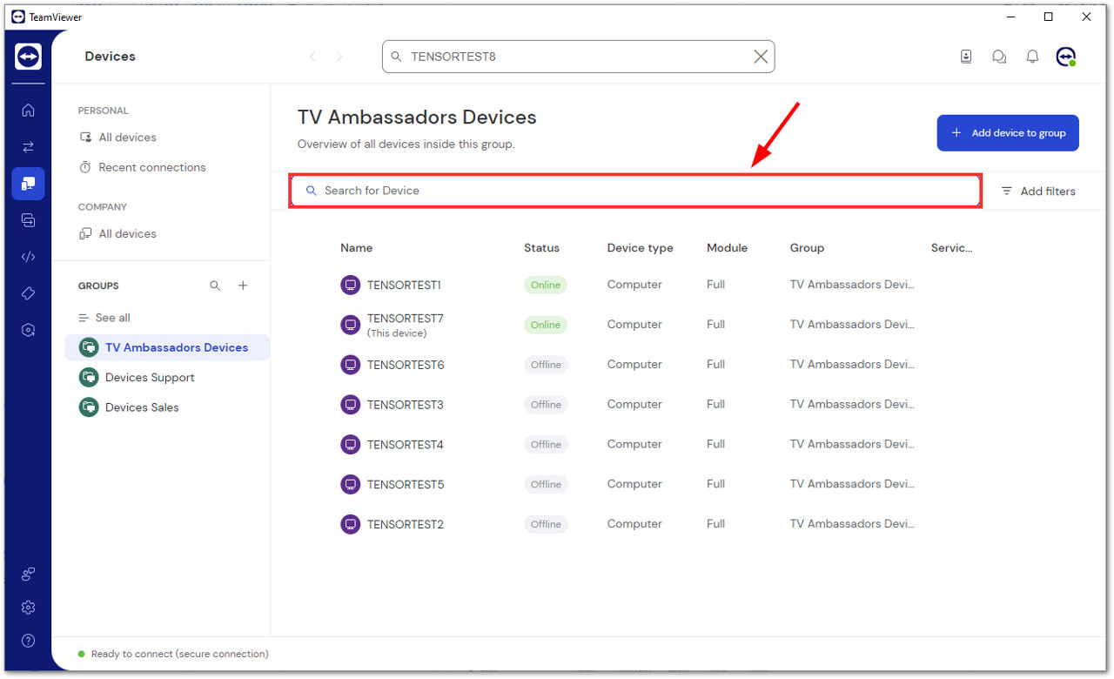
Task: Click Add device to group button
Action: click(x=1008, y=133)
